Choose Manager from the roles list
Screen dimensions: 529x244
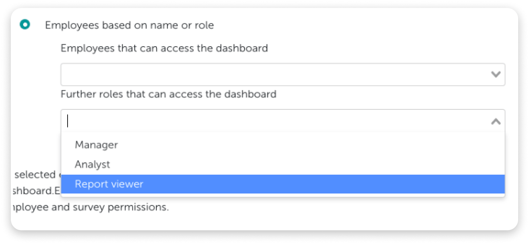pos(283,145)
